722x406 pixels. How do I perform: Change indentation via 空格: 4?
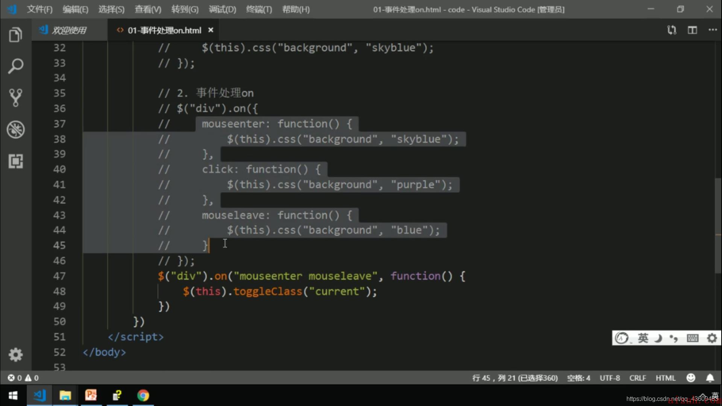coord(578,378)
